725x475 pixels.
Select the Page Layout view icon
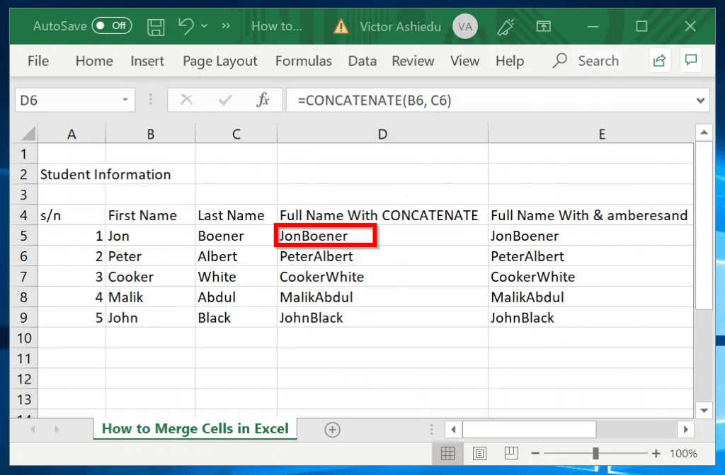coord(479,453)
